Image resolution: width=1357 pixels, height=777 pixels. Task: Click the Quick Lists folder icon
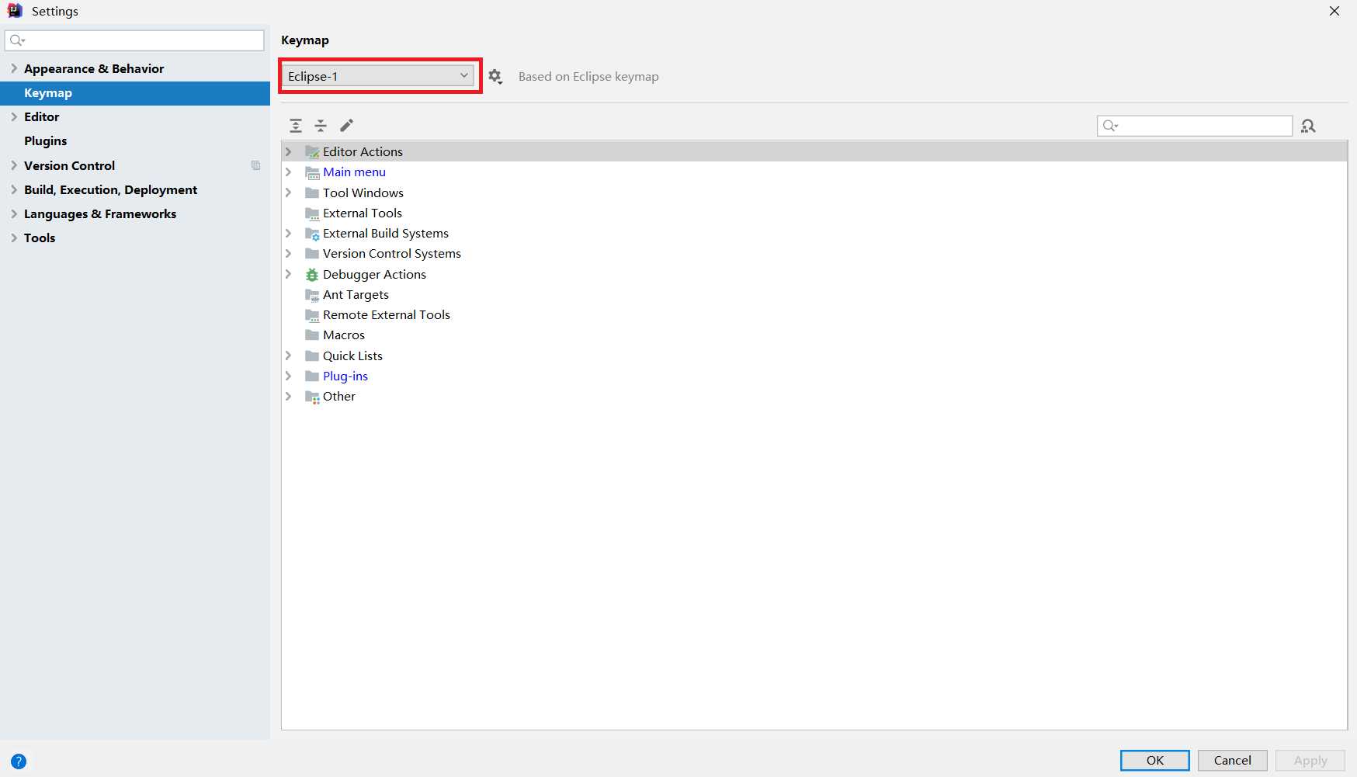pos(312,356)
